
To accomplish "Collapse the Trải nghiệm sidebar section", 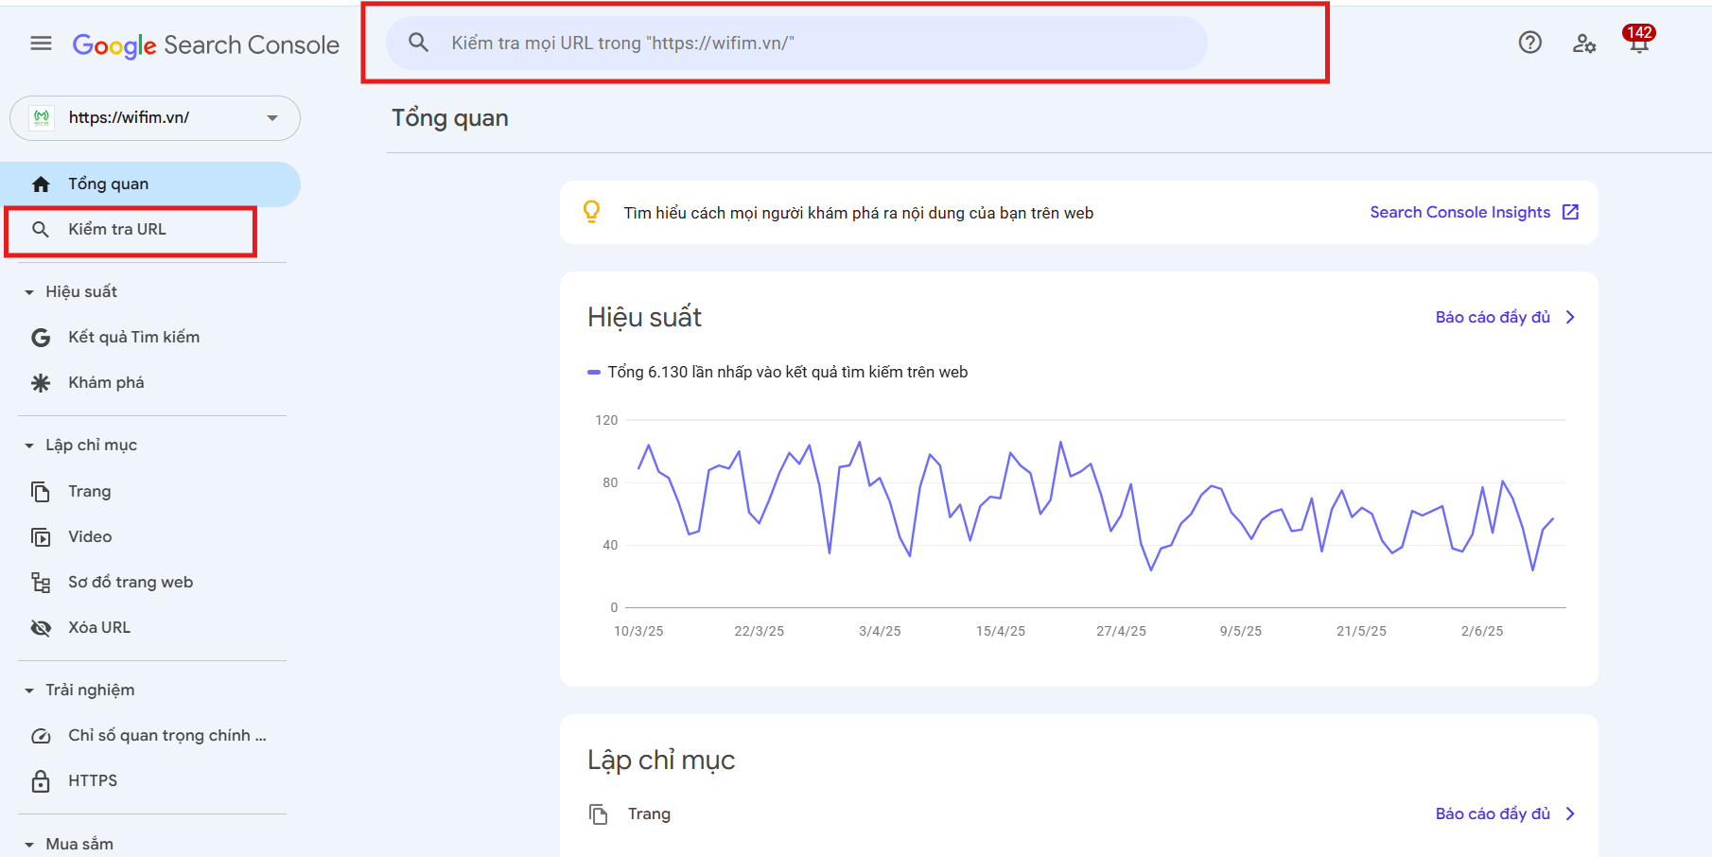I will (29, 691).
